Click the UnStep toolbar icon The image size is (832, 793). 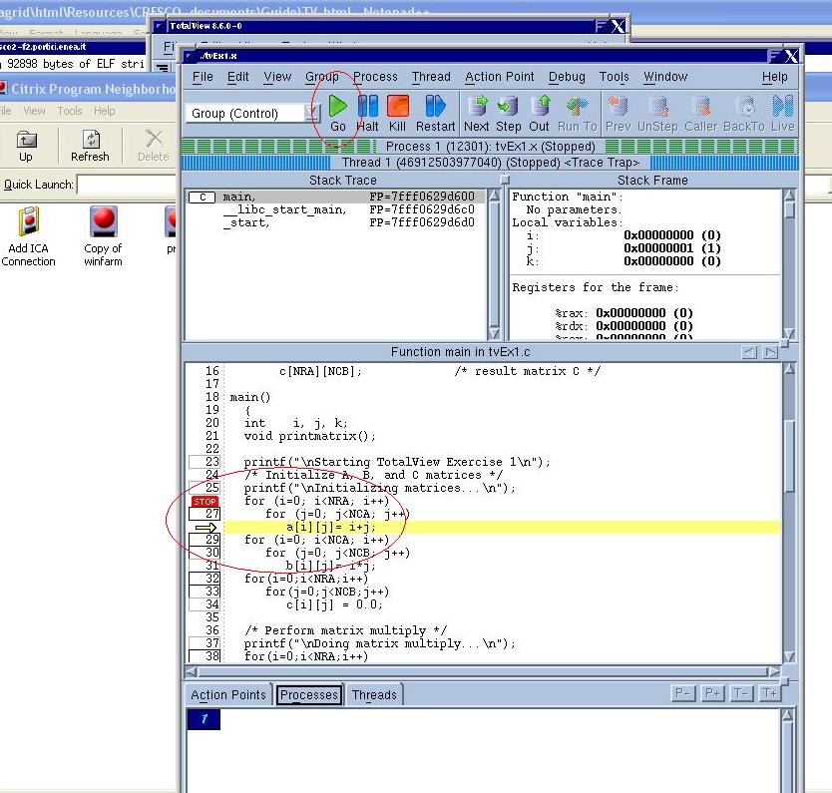pos(658,113)
